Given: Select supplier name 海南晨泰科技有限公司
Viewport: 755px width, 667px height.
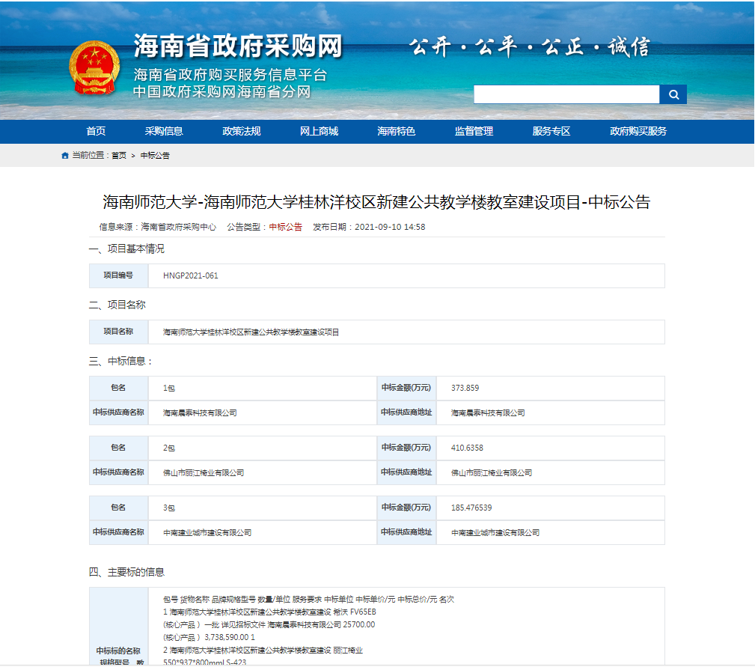Looking at the screenshot, I should (200, 413).
